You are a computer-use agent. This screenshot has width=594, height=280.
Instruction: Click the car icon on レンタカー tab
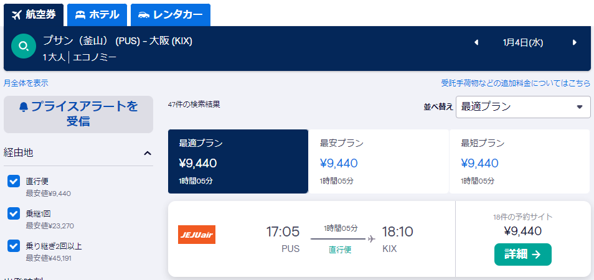144,15
